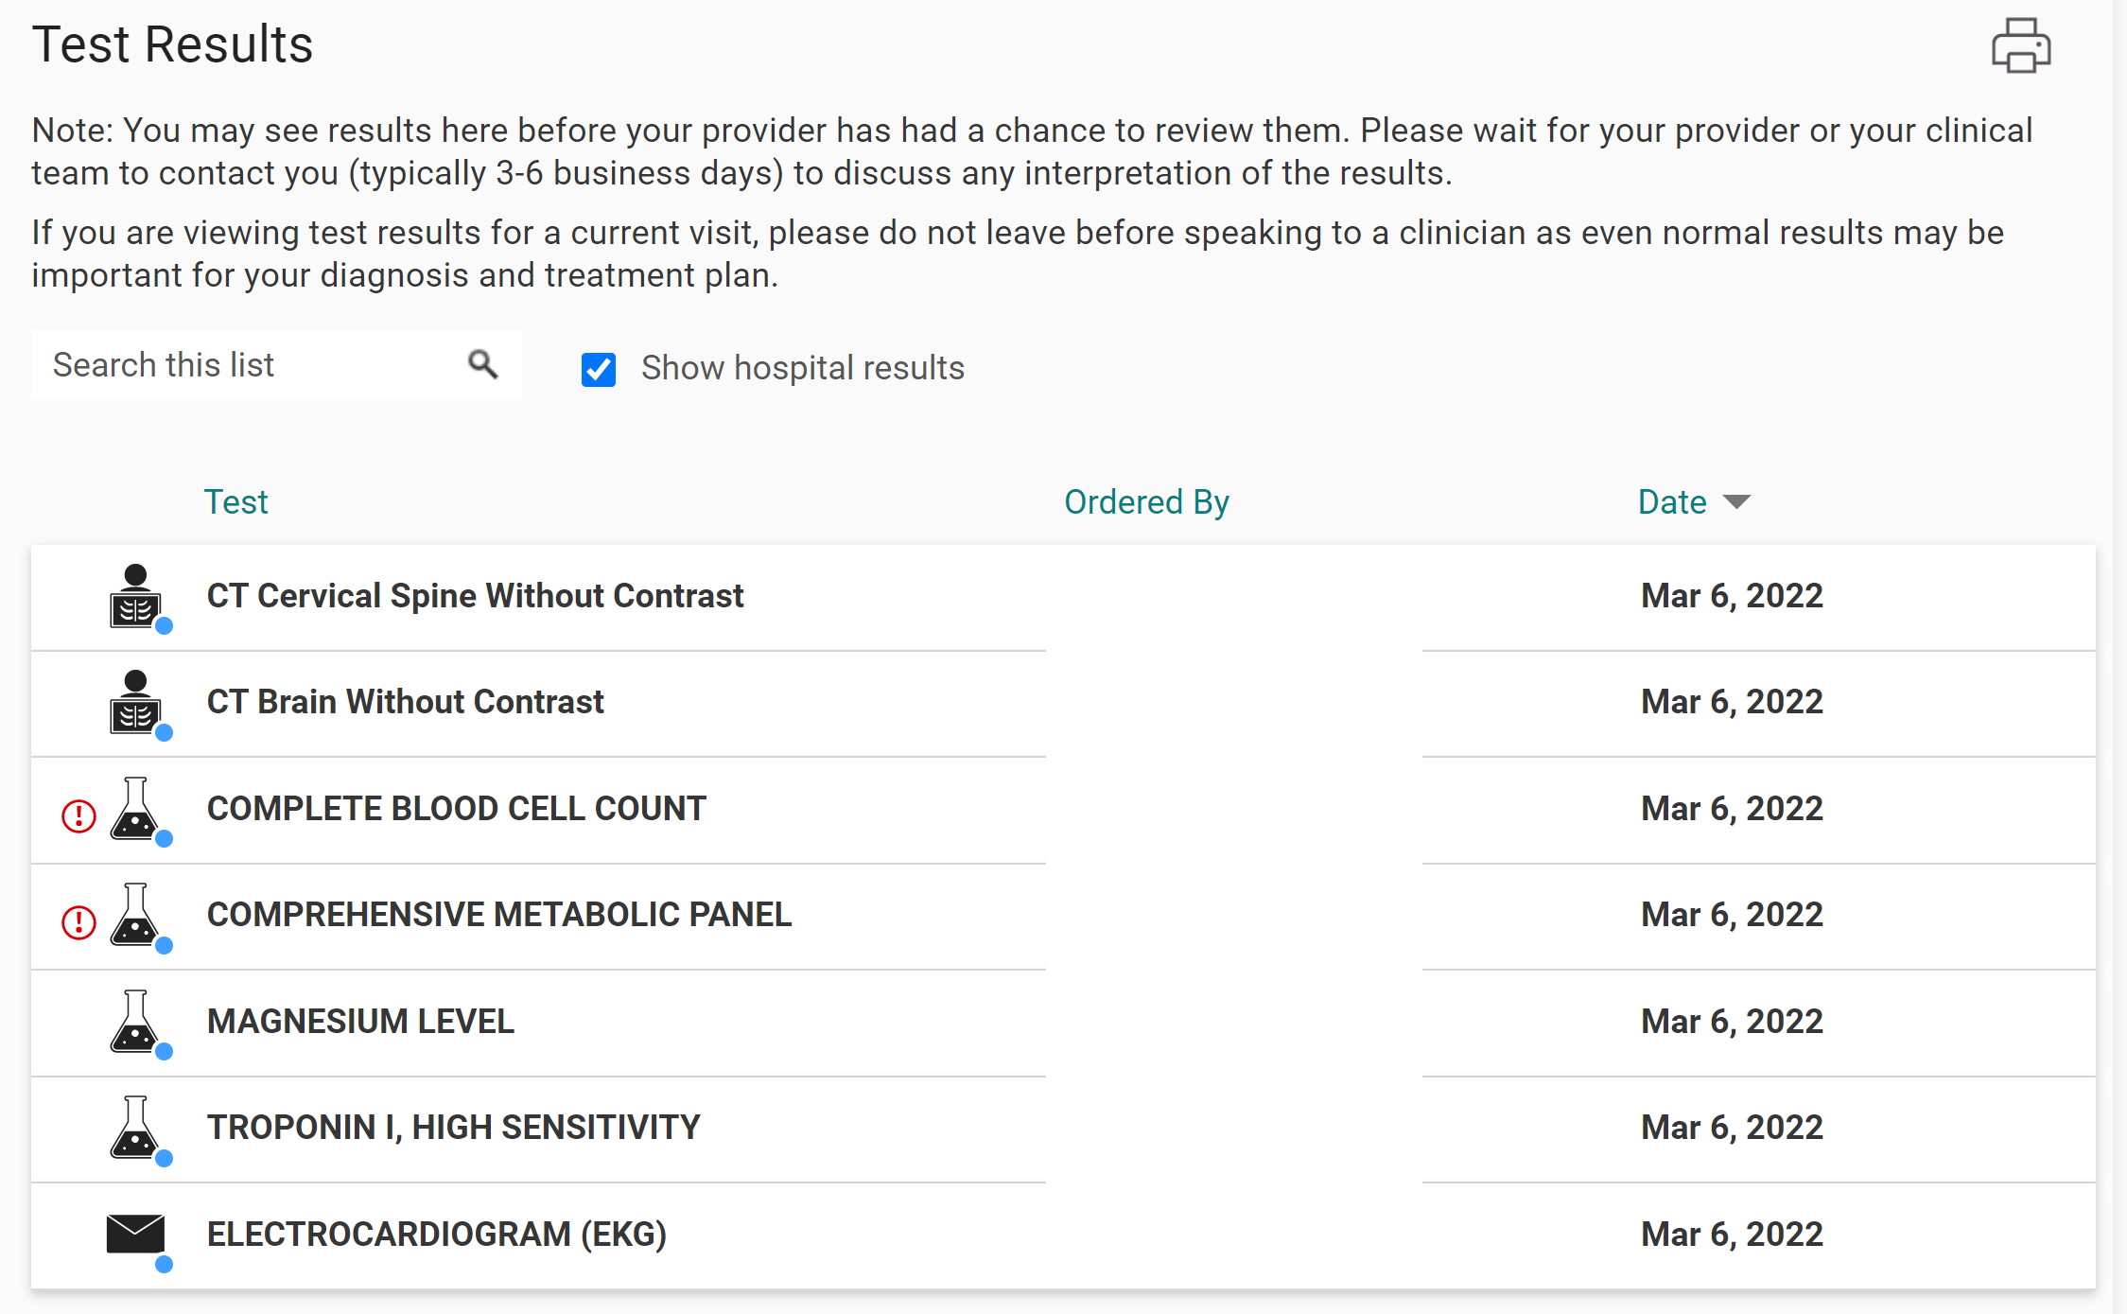Image resolution: width=2127 pixels, height=1314 pixels.
Task: Click inside the Search this list field
Action: point(246,365)
